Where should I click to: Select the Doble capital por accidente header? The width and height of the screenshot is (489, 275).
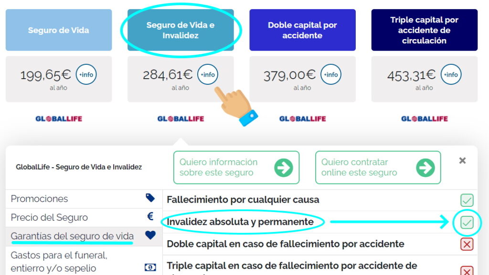302,30
